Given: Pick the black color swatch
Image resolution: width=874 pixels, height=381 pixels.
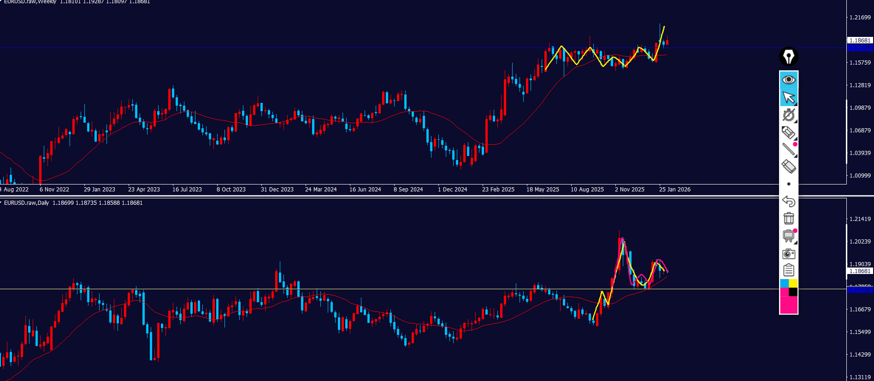Looking at the screenshot, I should pyautogui.click(x=793, y=292).
